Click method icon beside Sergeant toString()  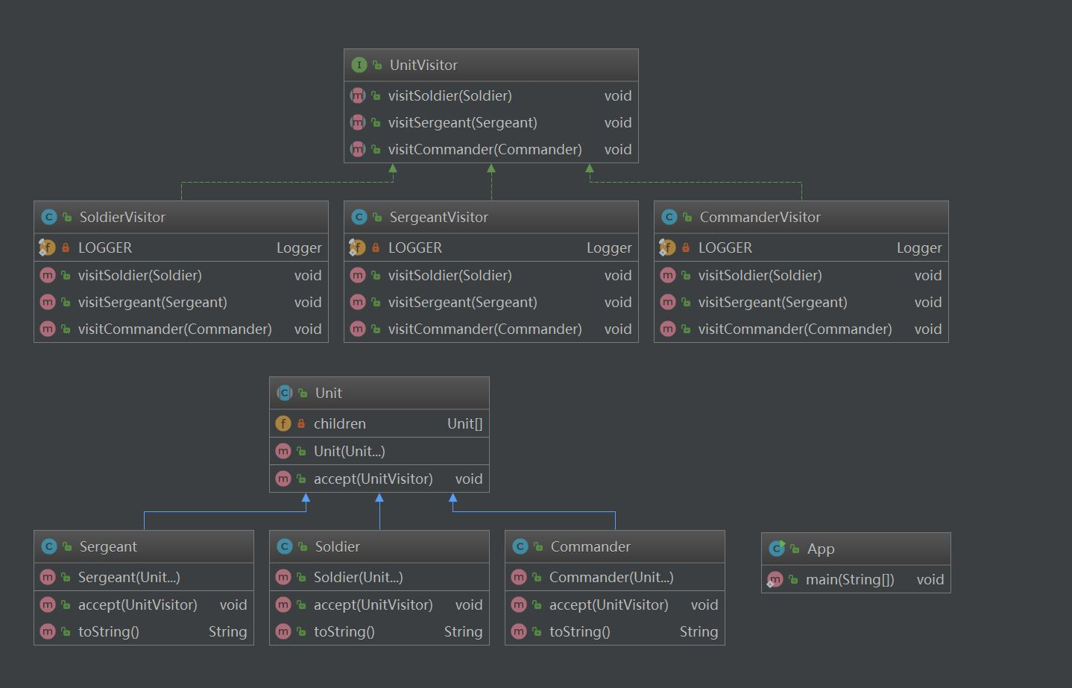click(47, 631)
